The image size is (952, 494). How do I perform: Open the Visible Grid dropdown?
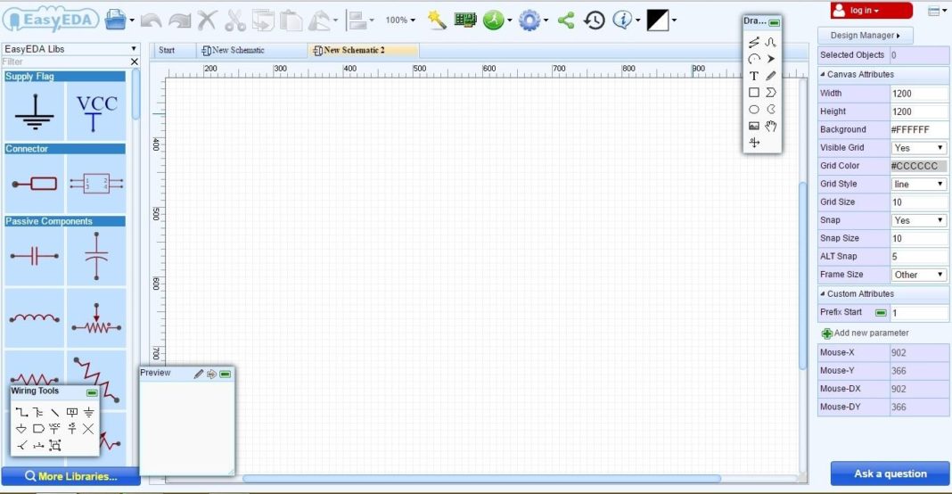coord(919,147)
